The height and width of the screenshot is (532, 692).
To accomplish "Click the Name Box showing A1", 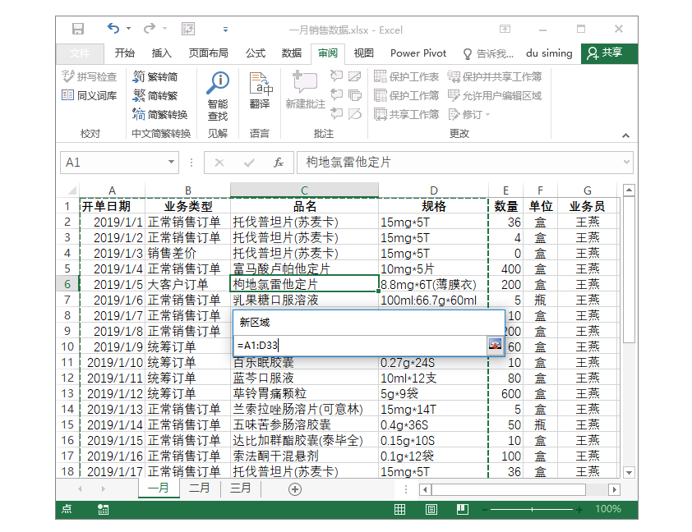I will tap(113, 163).
